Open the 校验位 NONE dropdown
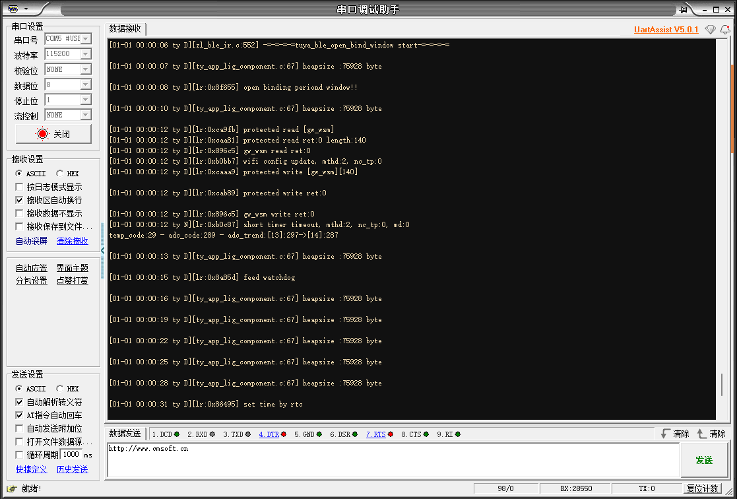Screen dimensions: 737x499 pos(86,69)
